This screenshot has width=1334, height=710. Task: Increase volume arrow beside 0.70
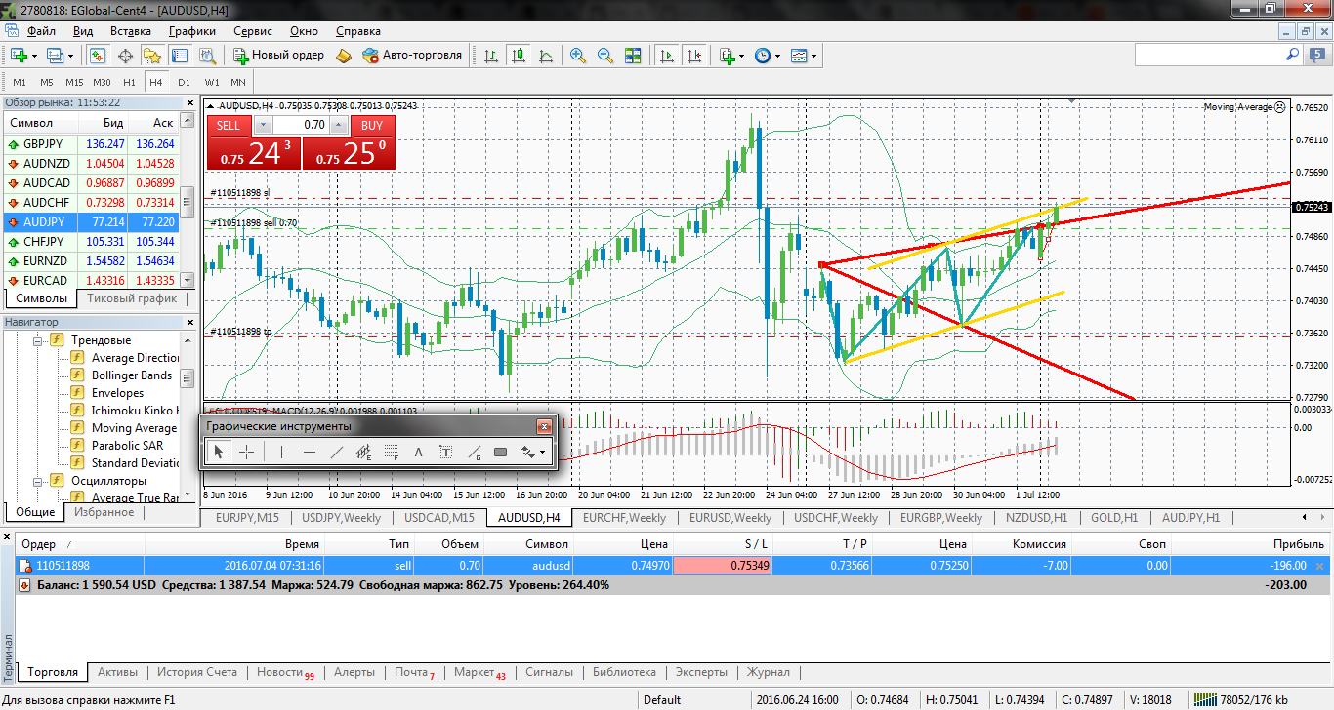point(339,125)
